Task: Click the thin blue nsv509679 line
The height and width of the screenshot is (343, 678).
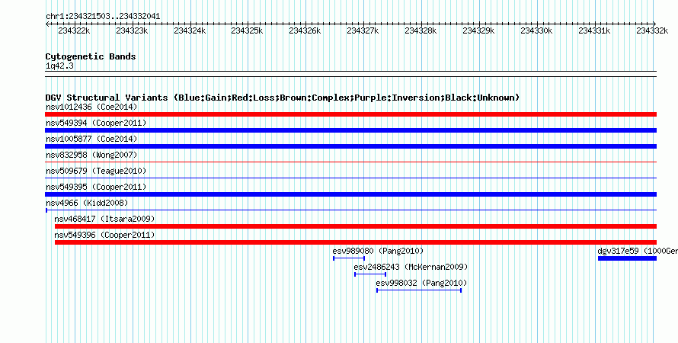Action: [x=350, y=178]
